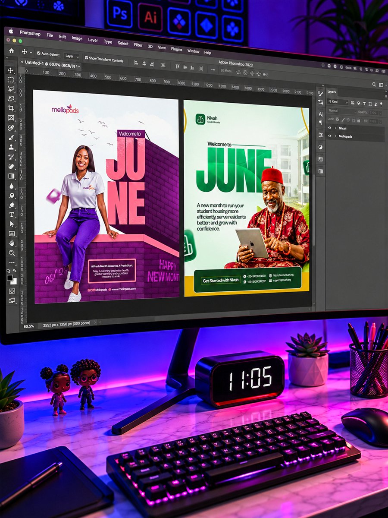Reset default foreground and background colors

[x=8, y=271]
